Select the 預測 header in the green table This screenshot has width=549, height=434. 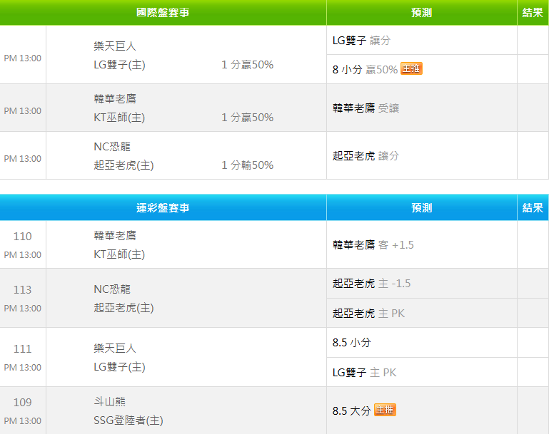pyautogui.click(x=421, y=13)
